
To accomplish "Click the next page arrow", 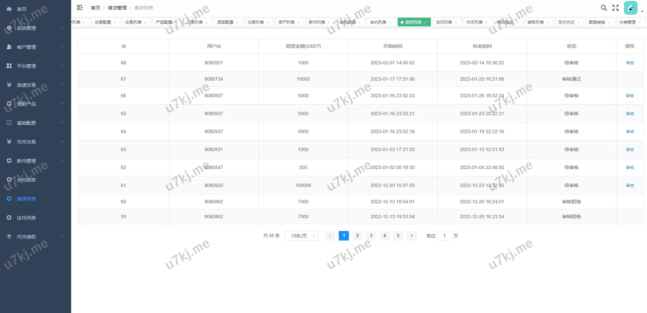I will coord(412,236).
